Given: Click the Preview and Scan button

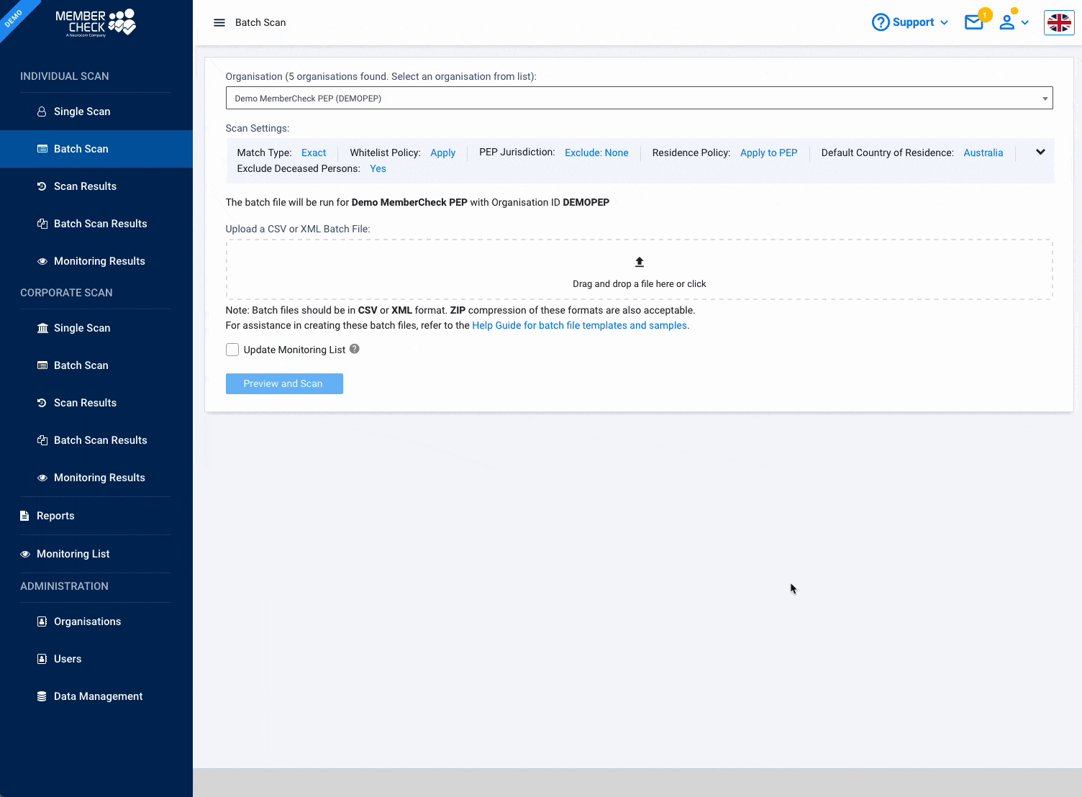Looking at the screenshot, I should (x=284, y=383).
